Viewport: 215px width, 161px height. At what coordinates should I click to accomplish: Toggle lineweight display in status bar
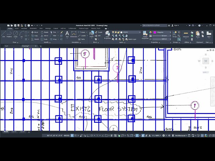pos(112,136)
